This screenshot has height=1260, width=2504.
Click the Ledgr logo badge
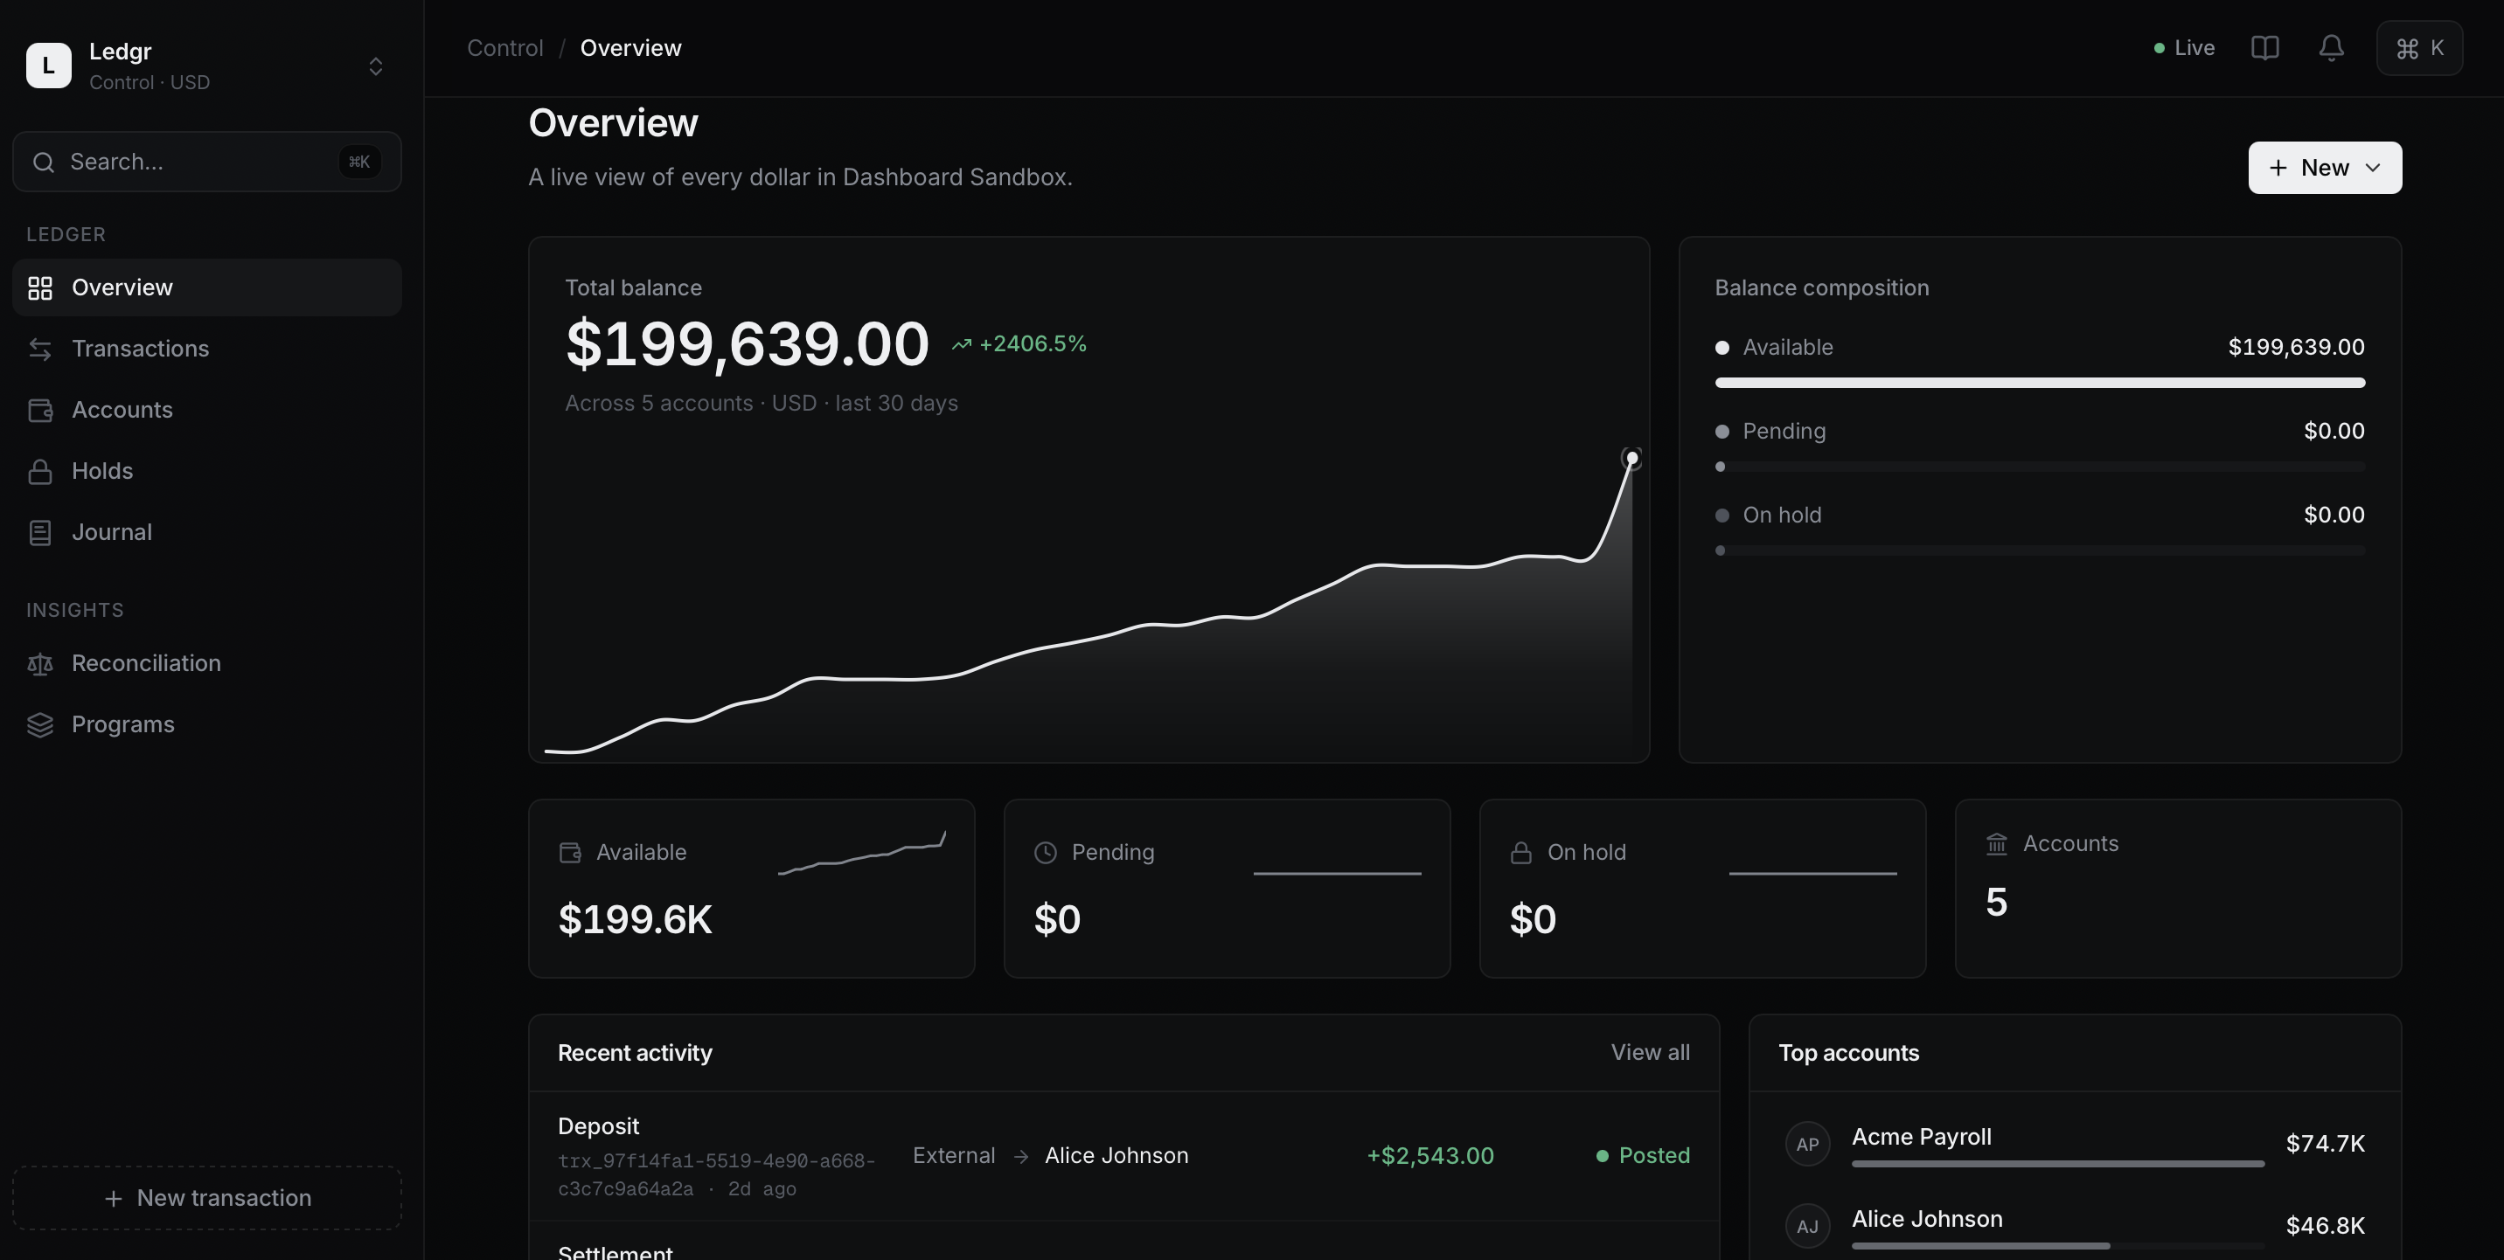[49, 65]
